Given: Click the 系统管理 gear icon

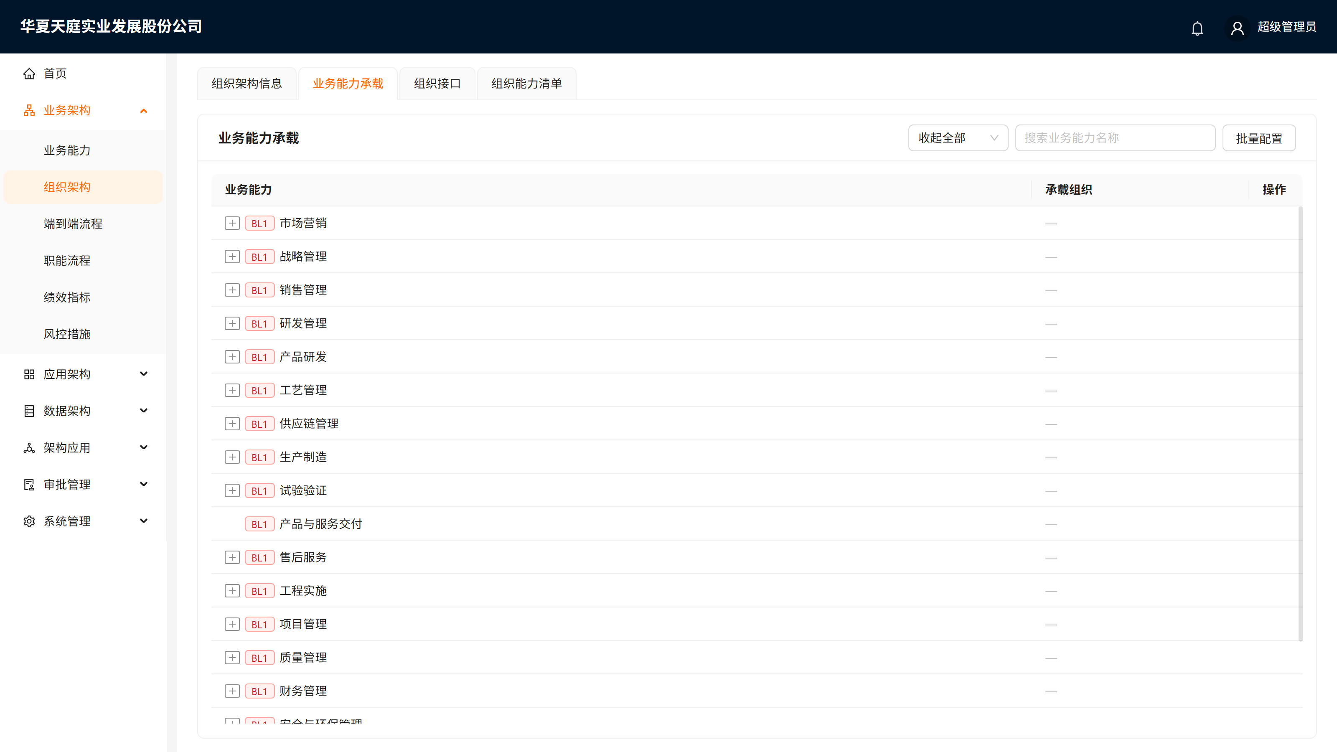Looking at the screenshot, I should [x=29, y=521].
